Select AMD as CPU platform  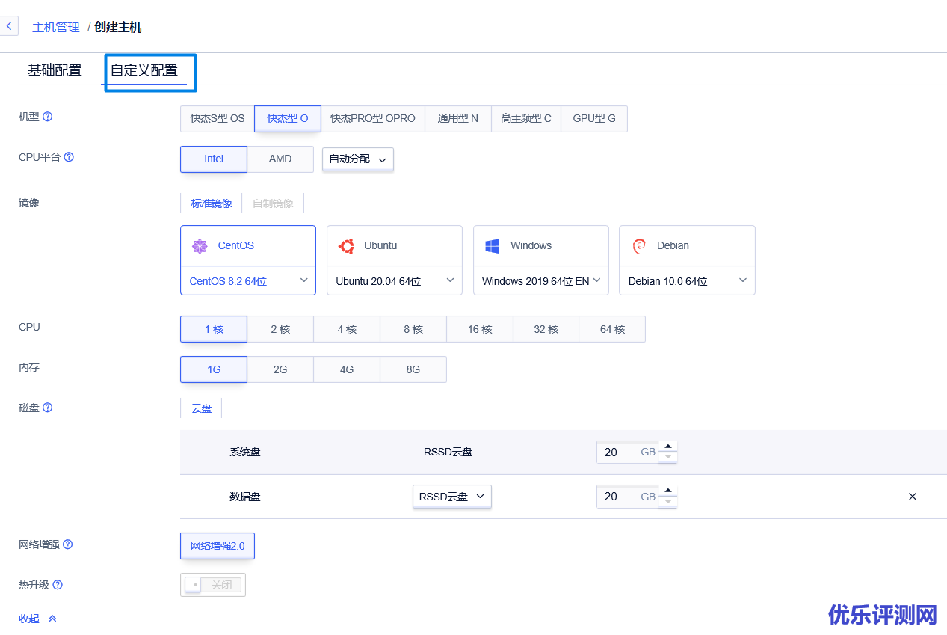pyautogui.click(x=280, y=159)
